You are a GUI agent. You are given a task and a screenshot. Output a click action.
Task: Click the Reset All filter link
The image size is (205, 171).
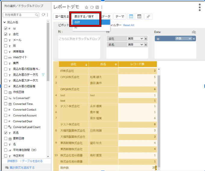[129, 25]
